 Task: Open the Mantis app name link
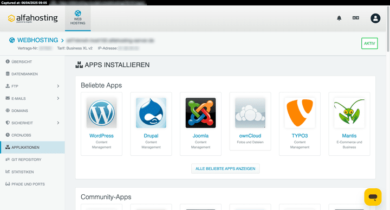(x=349, y=136)
